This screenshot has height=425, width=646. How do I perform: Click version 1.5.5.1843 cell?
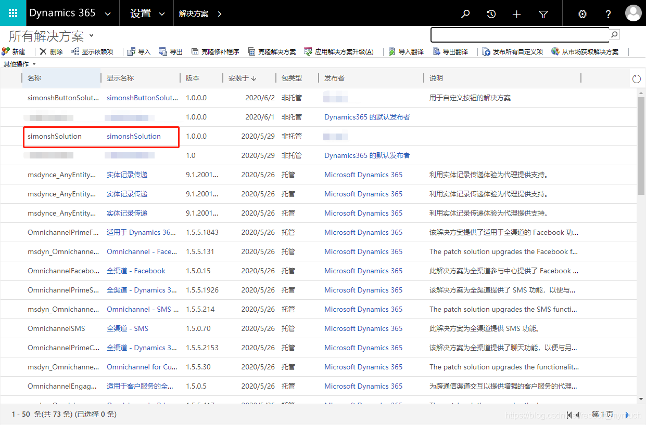click(x=202, y=232)
